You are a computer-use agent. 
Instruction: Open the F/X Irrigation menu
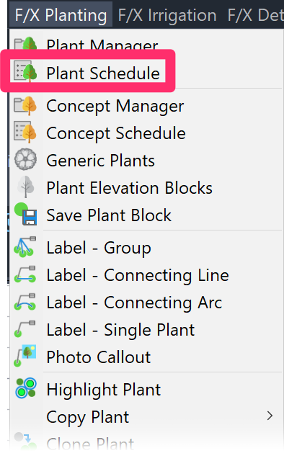click(x=167, y=15)
